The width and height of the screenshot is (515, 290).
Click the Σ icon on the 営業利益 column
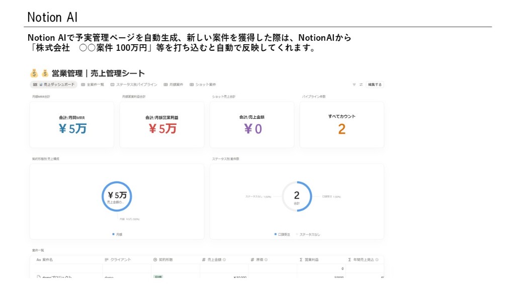300,260
